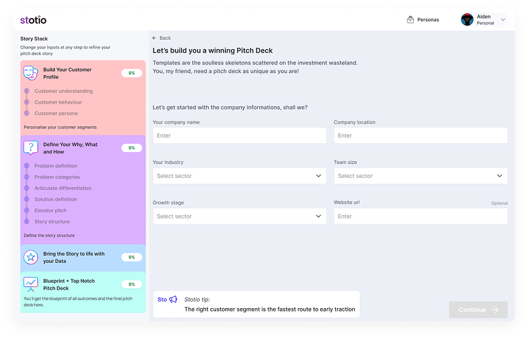The image size is (529, 340).
Task: Open Personas via the bag icon
Action: tap(410, 20)
